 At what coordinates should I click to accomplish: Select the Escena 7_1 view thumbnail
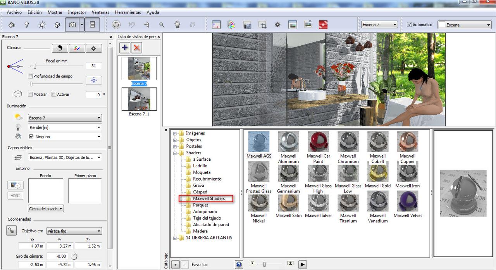pyautogui.click(x=139, y=99)
